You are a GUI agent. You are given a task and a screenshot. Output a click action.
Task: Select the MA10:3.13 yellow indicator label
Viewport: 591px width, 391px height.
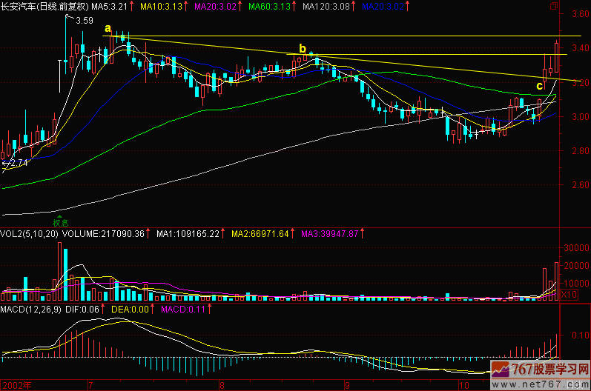[x=165, y=6]
